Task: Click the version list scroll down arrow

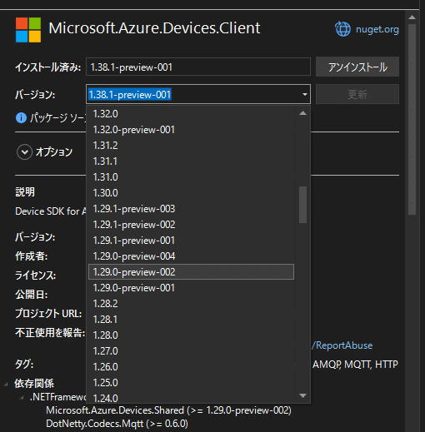Action: click(302, 395)
